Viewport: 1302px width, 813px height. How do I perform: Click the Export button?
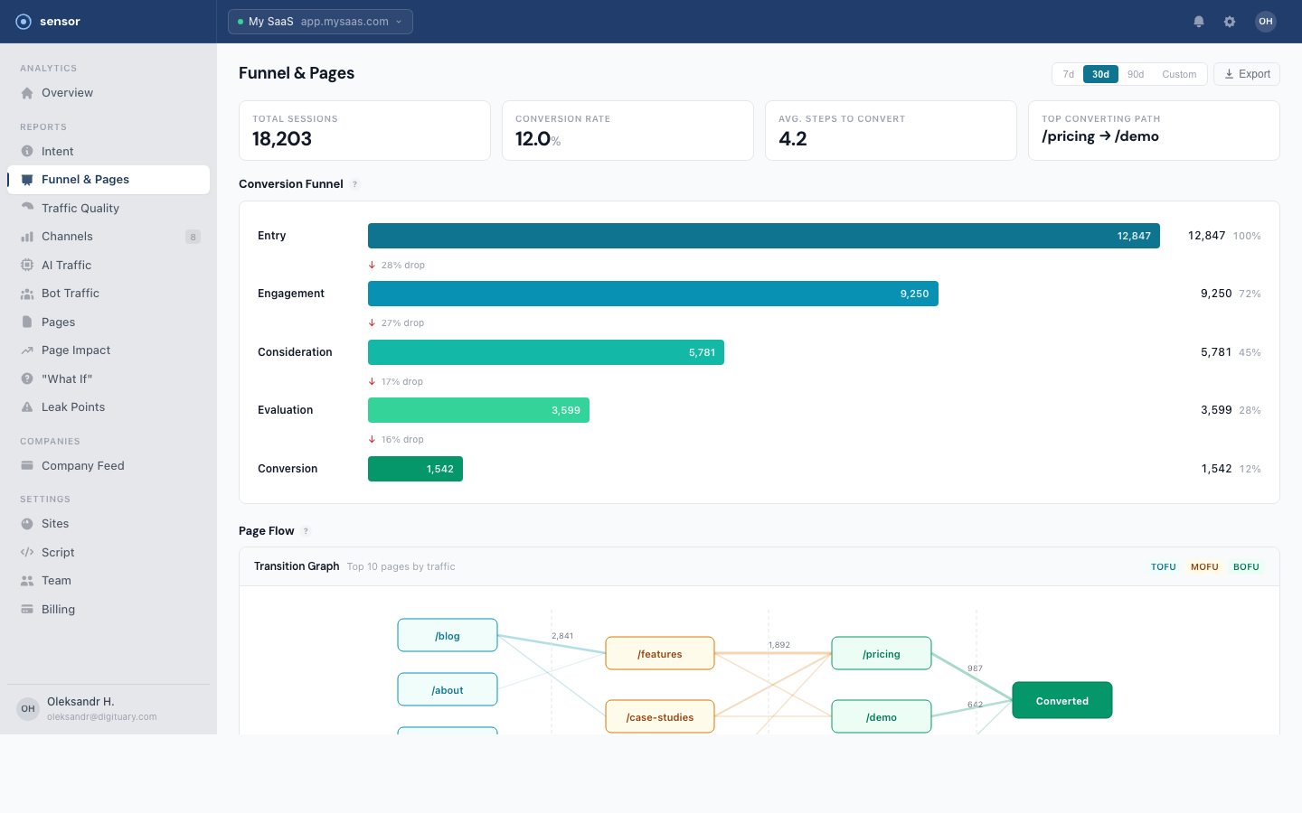point(1246,73)
